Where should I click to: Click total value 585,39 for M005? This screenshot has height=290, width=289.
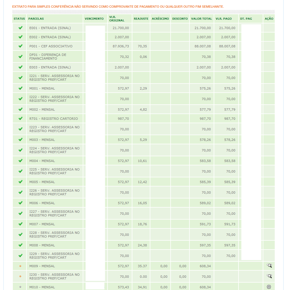tap(205, 182)
